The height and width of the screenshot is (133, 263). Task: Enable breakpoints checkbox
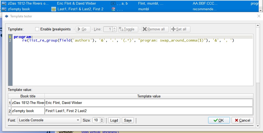[x=37, y=29]
